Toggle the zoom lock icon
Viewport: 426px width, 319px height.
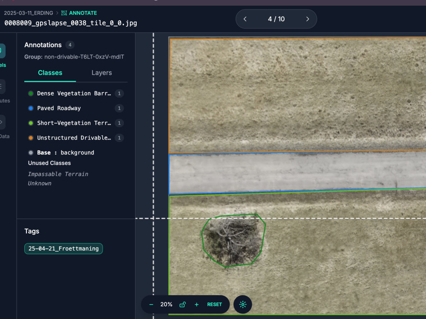183,305
